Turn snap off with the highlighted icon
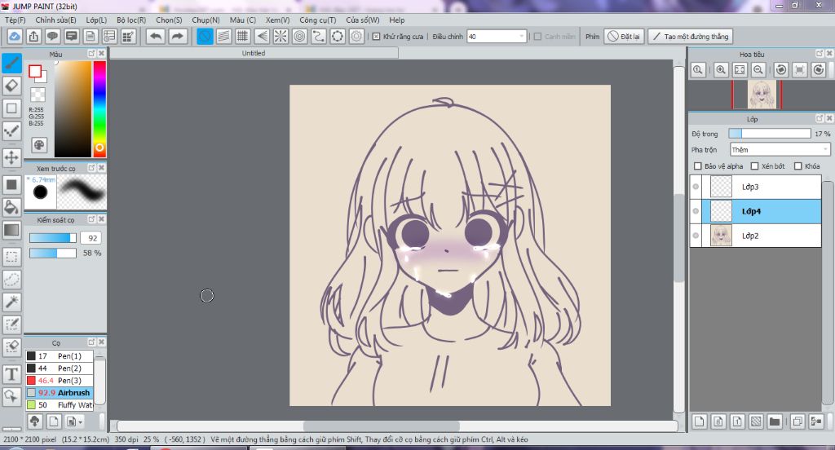This screenshot has height=450, width=835. click(205, 36)
